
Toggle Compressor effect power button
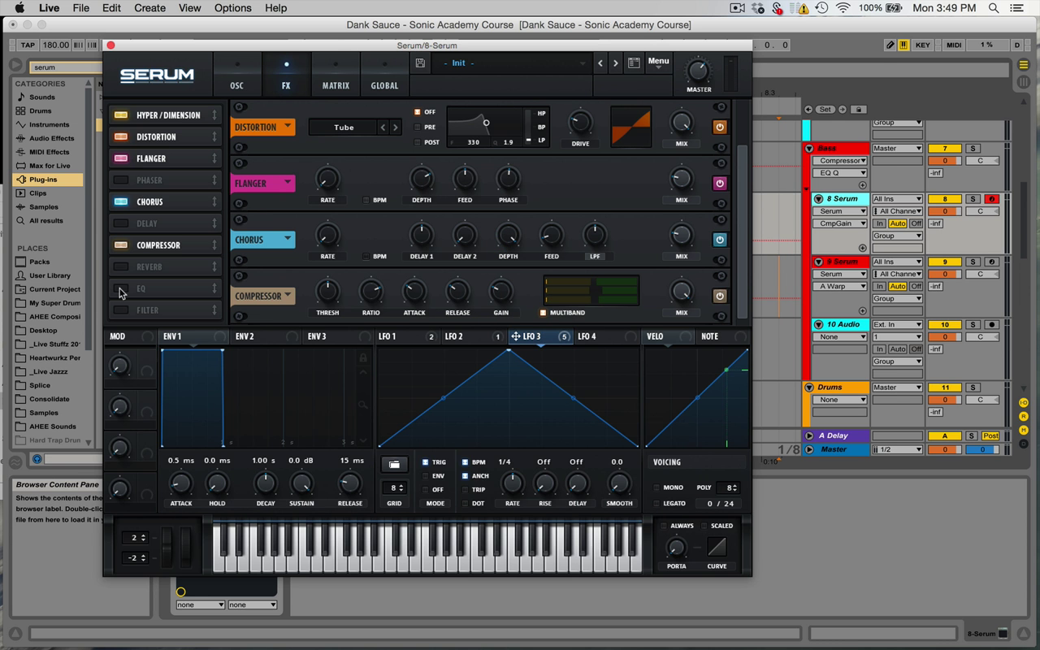(x=719, y=297)
